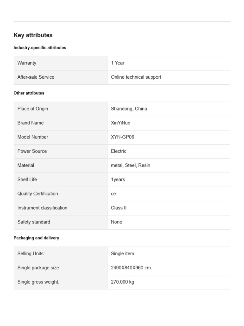The height and width of the screenshot is (326, 244).
Task: Select the metal, Steel, Resin material value
Action: click(x=131, y=165)
